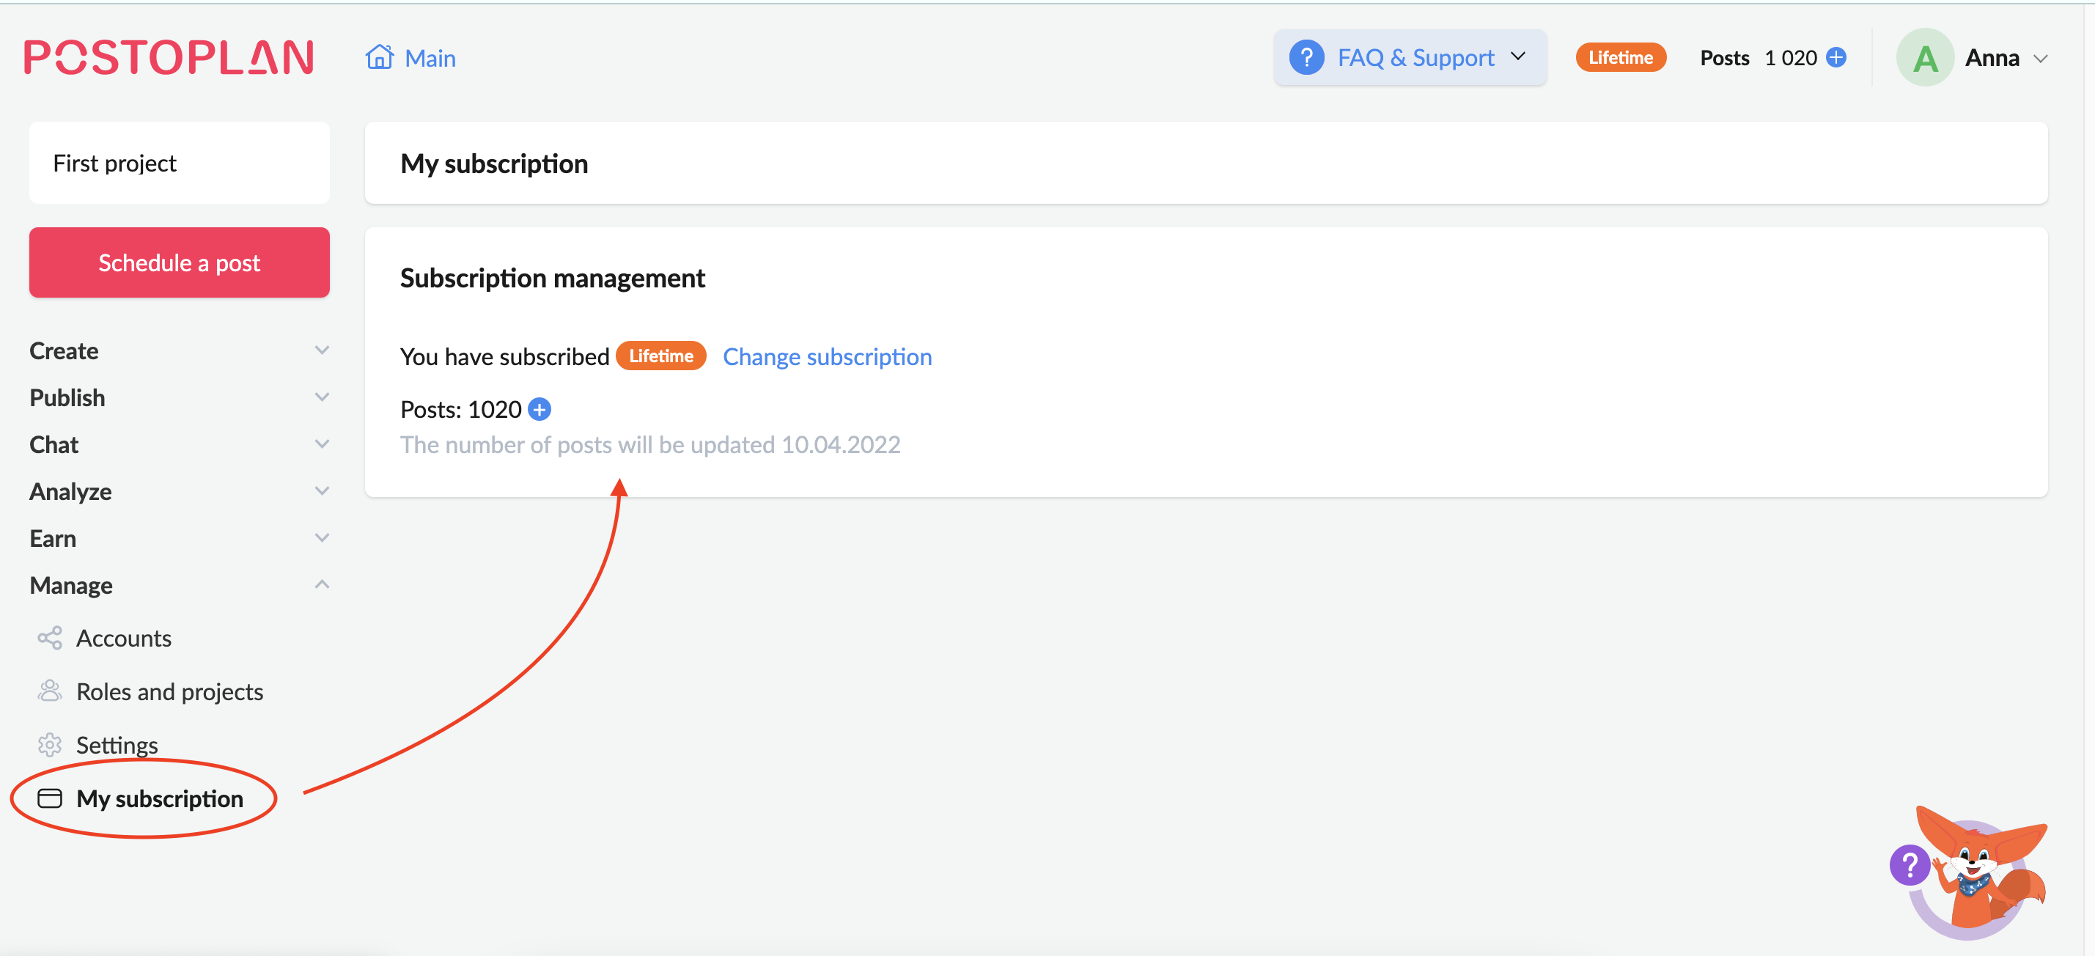Viewport: 2095px width, 956px height.
Task: Click the Lifetime badge in header
Action: 1620,58
